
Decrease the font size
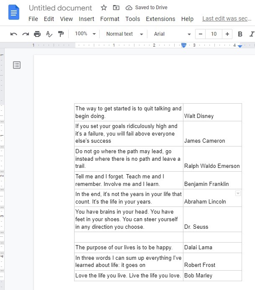(201, 34)
